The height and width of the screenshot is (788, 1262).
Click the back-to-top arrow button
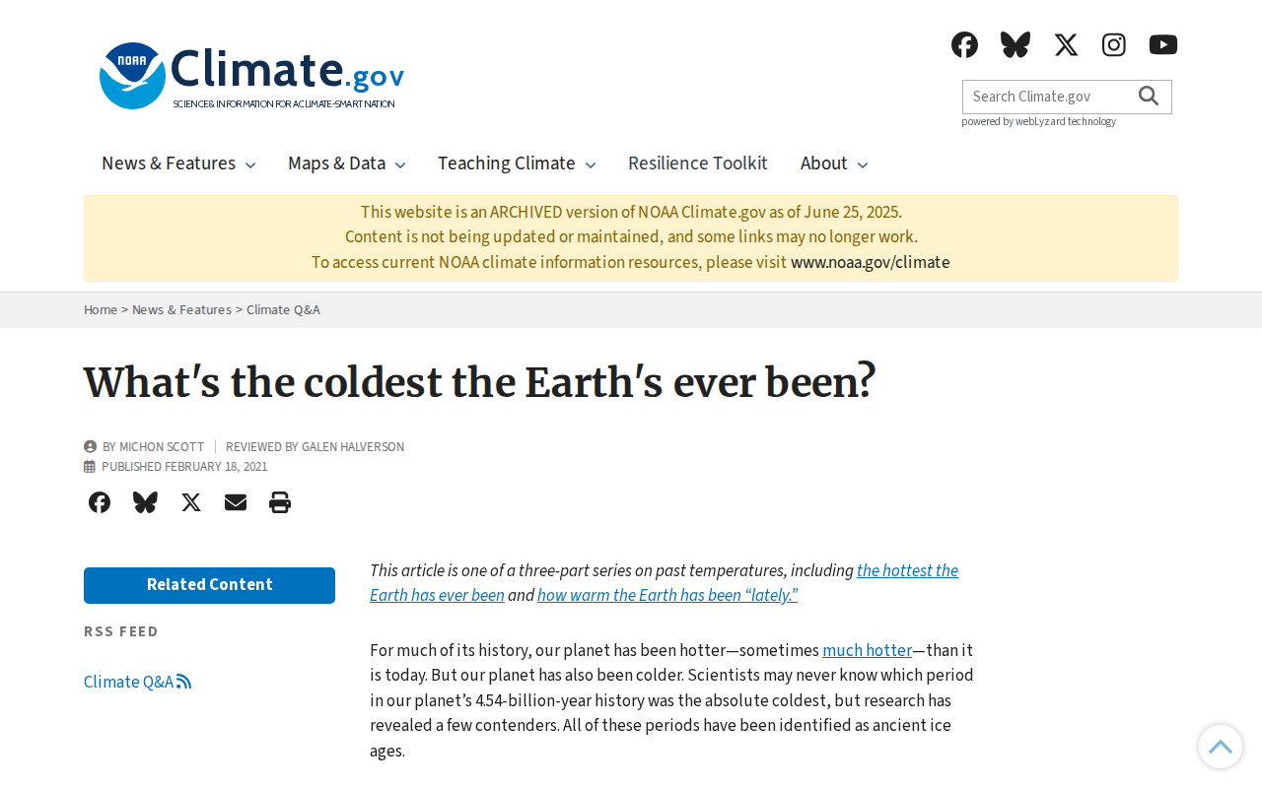pyautogui.click(x=1221, y=747)
